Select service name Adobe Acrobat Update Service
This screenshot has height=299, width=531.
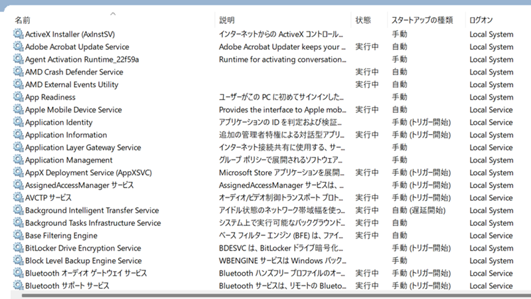pos(77,47)
